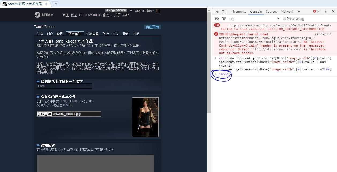Screen dimensions: 337x172
Task: Click the 添加描述 heading
Action: 48,145
